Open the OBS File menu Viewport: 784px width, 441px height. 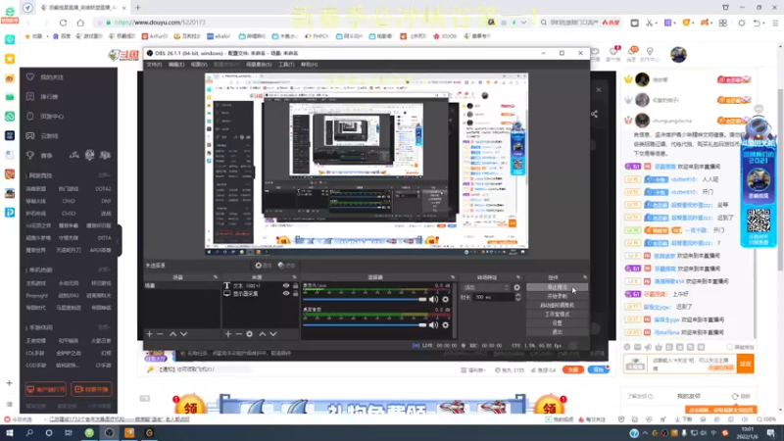pos(154,65)
